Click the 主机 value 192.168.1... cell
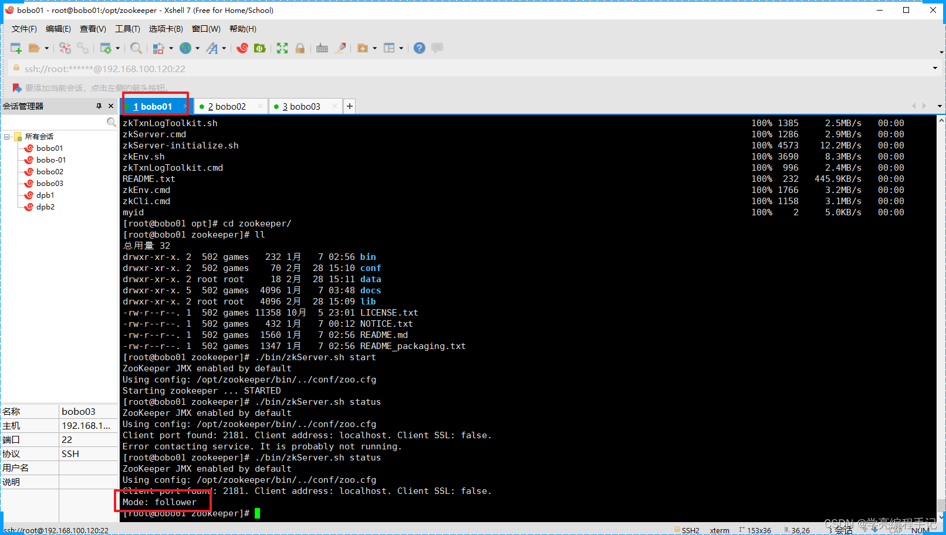 tap(88, 426)
